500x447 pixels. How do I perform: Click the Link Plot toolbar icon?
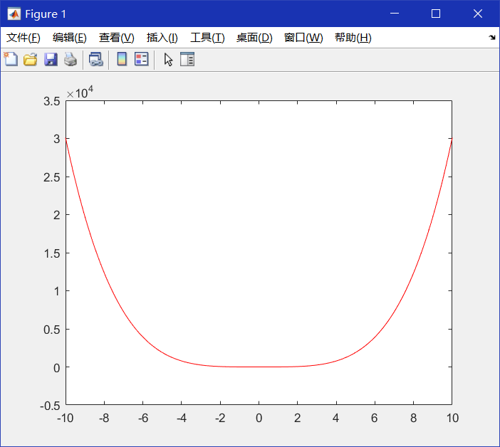[x=95, y=59]
